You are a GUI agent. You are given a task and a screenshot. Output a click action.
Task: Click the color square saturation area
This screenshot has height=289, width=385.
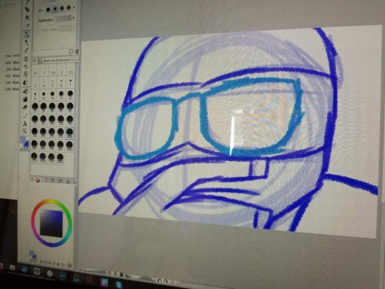51,223
